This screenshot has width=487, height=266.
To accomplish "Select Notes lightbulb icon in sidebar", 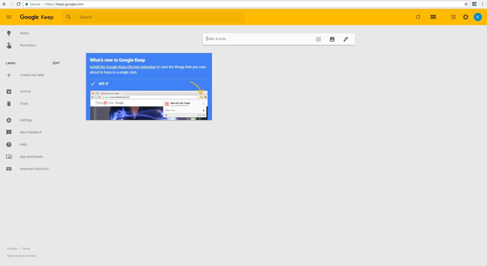I will click(8, 33).
